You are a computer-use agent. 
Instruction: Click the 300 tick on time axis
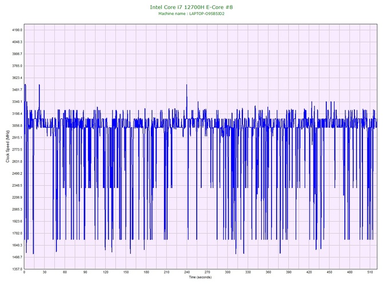tap(228, 272)
